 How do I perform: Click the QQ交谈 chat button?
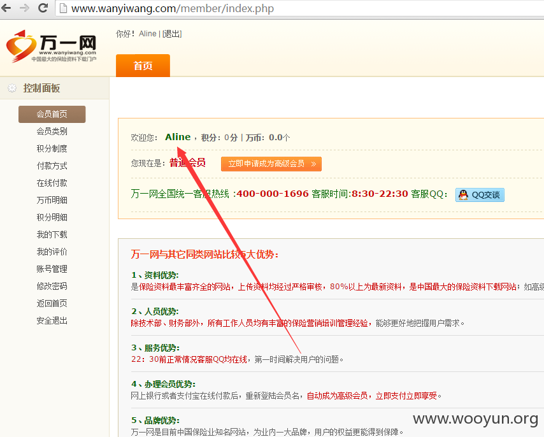(x=480, y=194)
